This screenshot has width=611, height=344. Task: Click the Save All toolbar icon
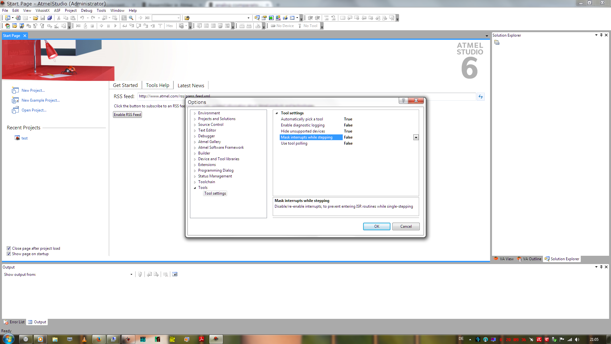coord(50,18)
